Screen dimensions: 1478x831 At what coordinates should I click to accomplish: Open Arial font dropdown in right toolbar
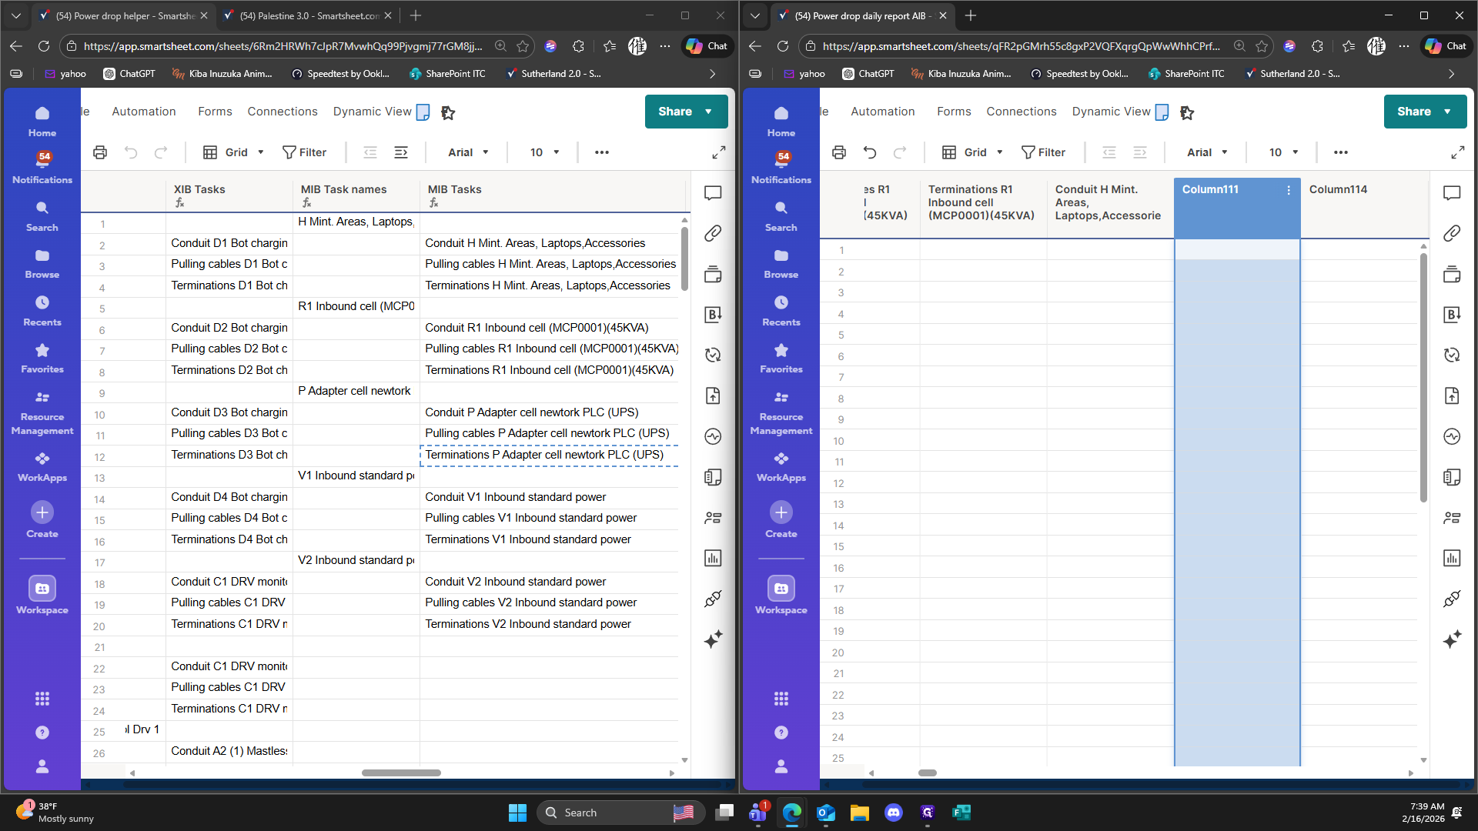pyautogui.click(x=1206, y=152)
